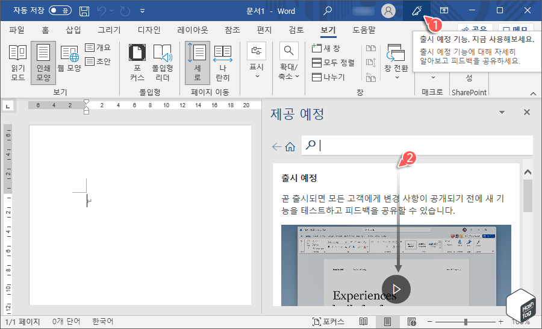The height and width of the screenshot is (329, 542).
Task: Open the 제공 예정 pane options dropdown
Action: (x=502, y=112)
